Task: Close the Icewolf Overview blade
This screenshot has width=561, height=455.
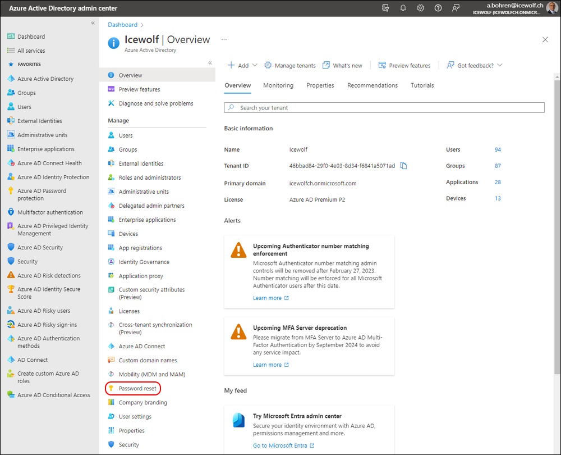Action: 545,39
